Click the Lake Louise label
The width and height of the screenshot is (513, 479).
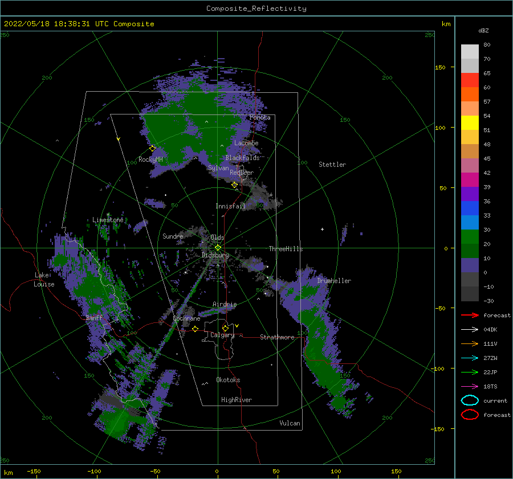(44, 280)
